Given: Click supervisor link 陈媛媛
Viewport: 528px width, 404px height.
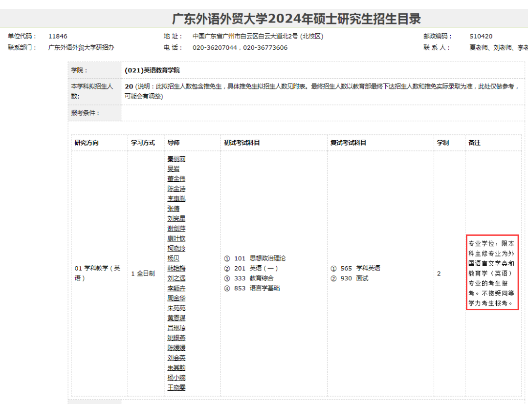Looking at the screenshot, I should point(176,347).
